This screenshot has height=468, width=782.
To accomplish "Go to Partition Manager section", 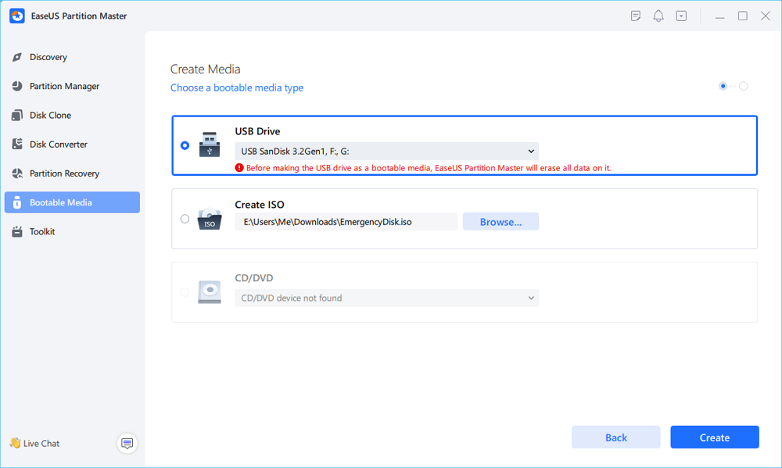I will (x=72, y=86).
